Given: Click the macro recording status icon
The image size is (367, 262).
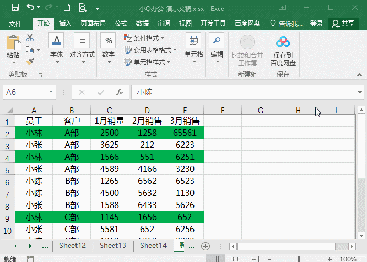Looking at the screenshot, I should [x=30, y=259].
